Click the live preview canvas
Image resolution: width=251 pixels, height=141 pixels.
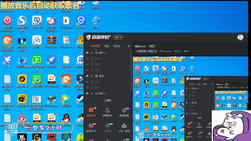[190, 98]
